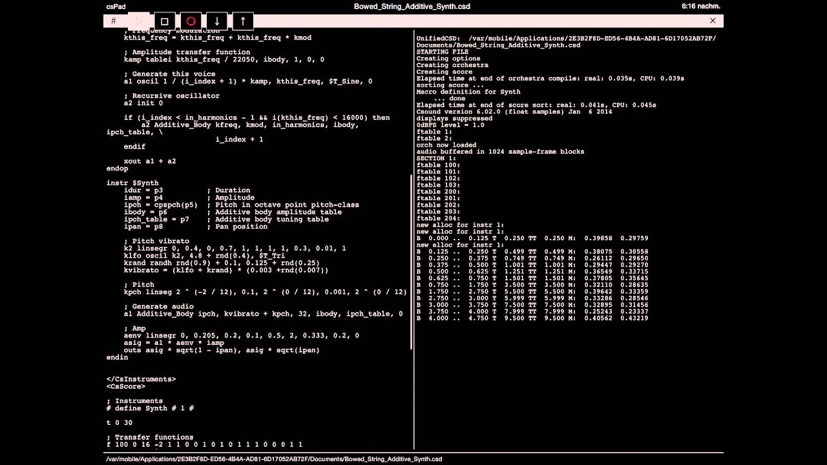Click the 'a1 Additive_Body ipch' line
This screenshot has width=827, height=465.
263,314
